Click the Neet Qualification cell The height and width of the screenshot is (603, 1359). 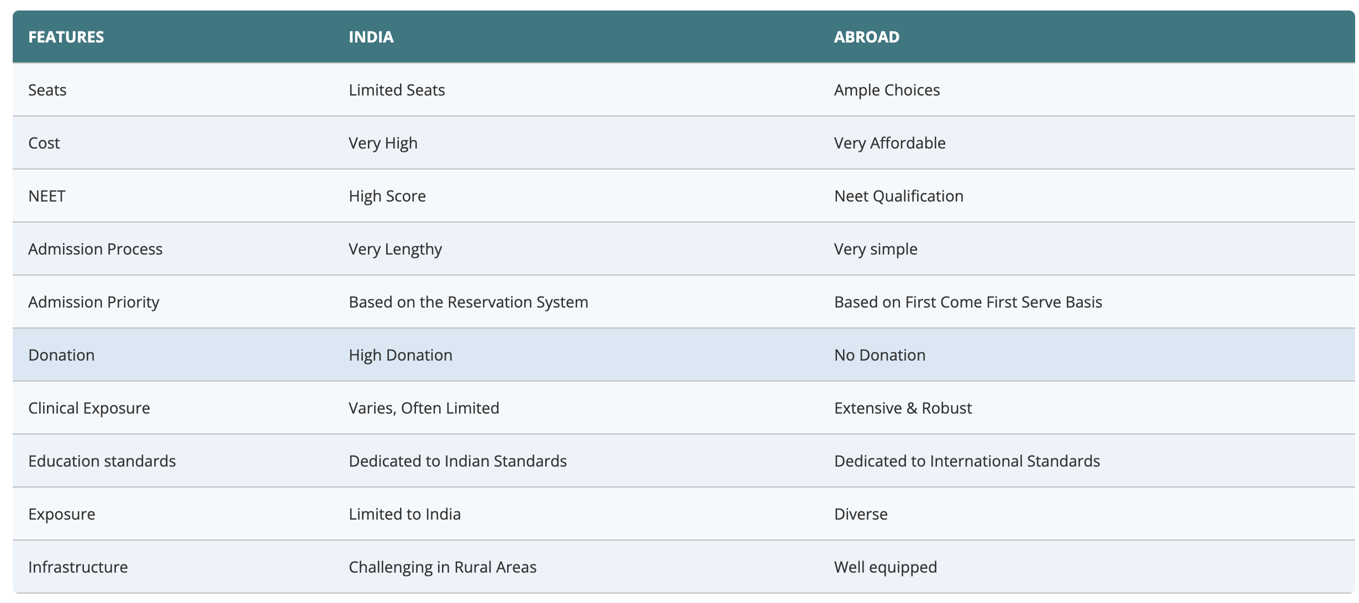tap(898, 196)
